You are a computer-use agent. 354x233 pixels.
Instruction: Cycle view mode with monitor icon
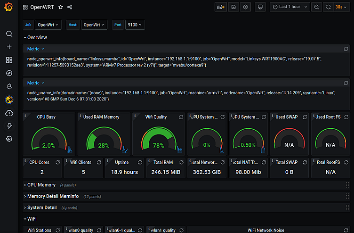coord(260,7)
